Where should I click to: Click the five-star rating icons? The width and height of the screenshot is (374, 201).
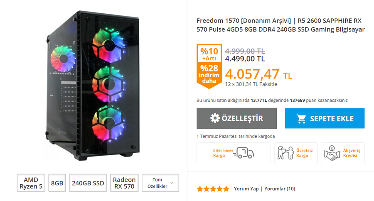click(x=213, y=189)
